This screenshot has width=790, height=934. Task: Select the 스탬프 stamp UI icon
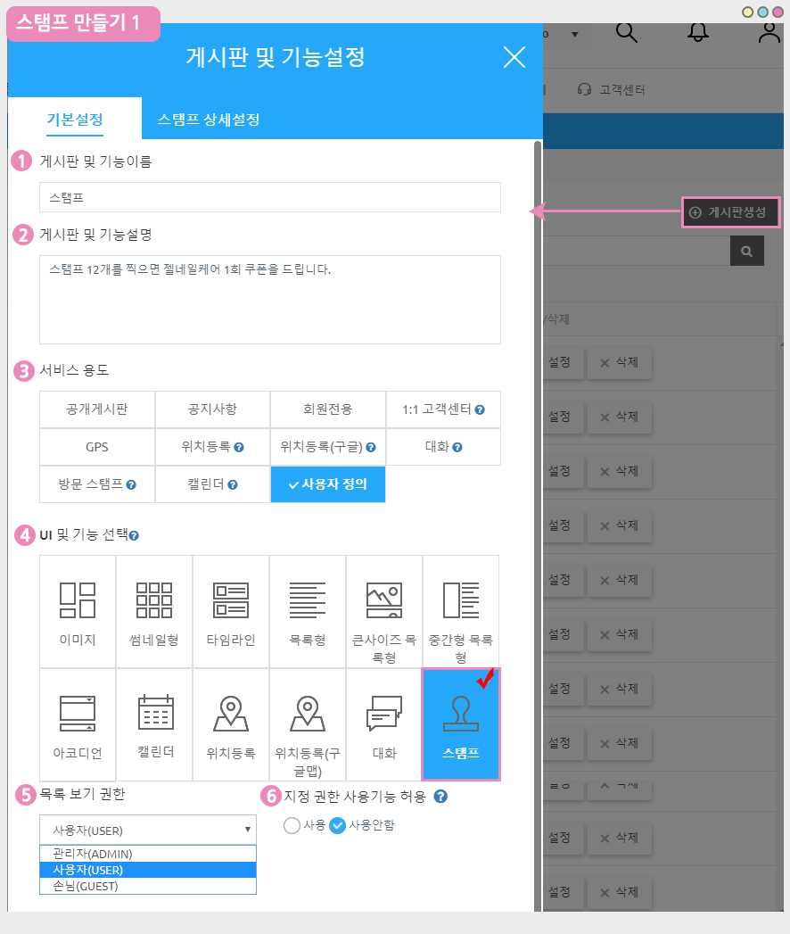460,724
